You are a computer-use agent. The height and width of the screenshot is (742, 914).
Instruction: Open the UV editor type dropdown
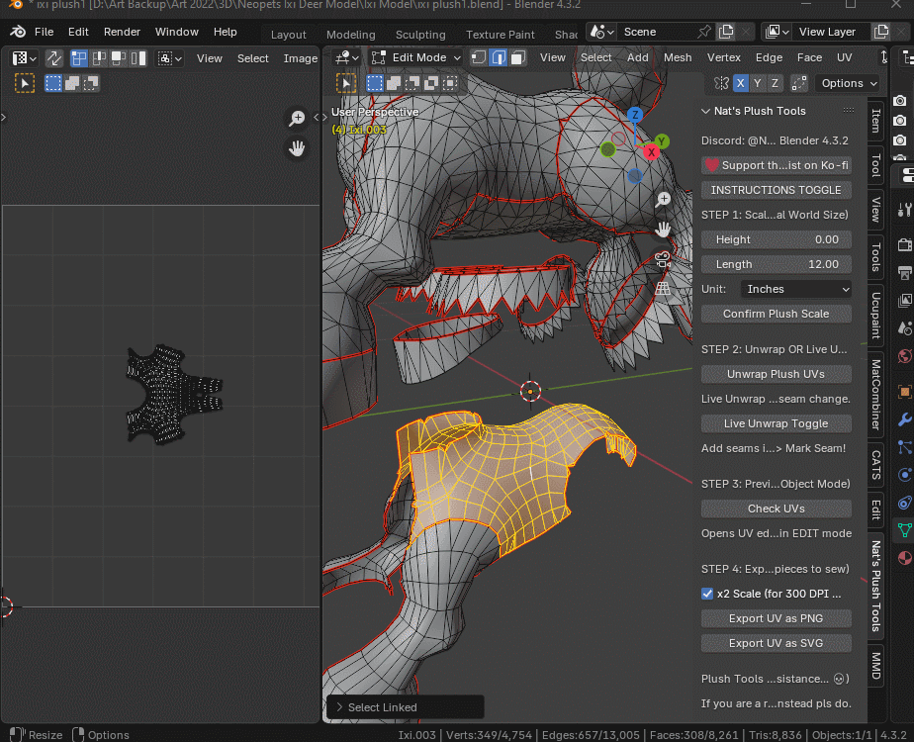pyautogui.click(x=25, y=58)
